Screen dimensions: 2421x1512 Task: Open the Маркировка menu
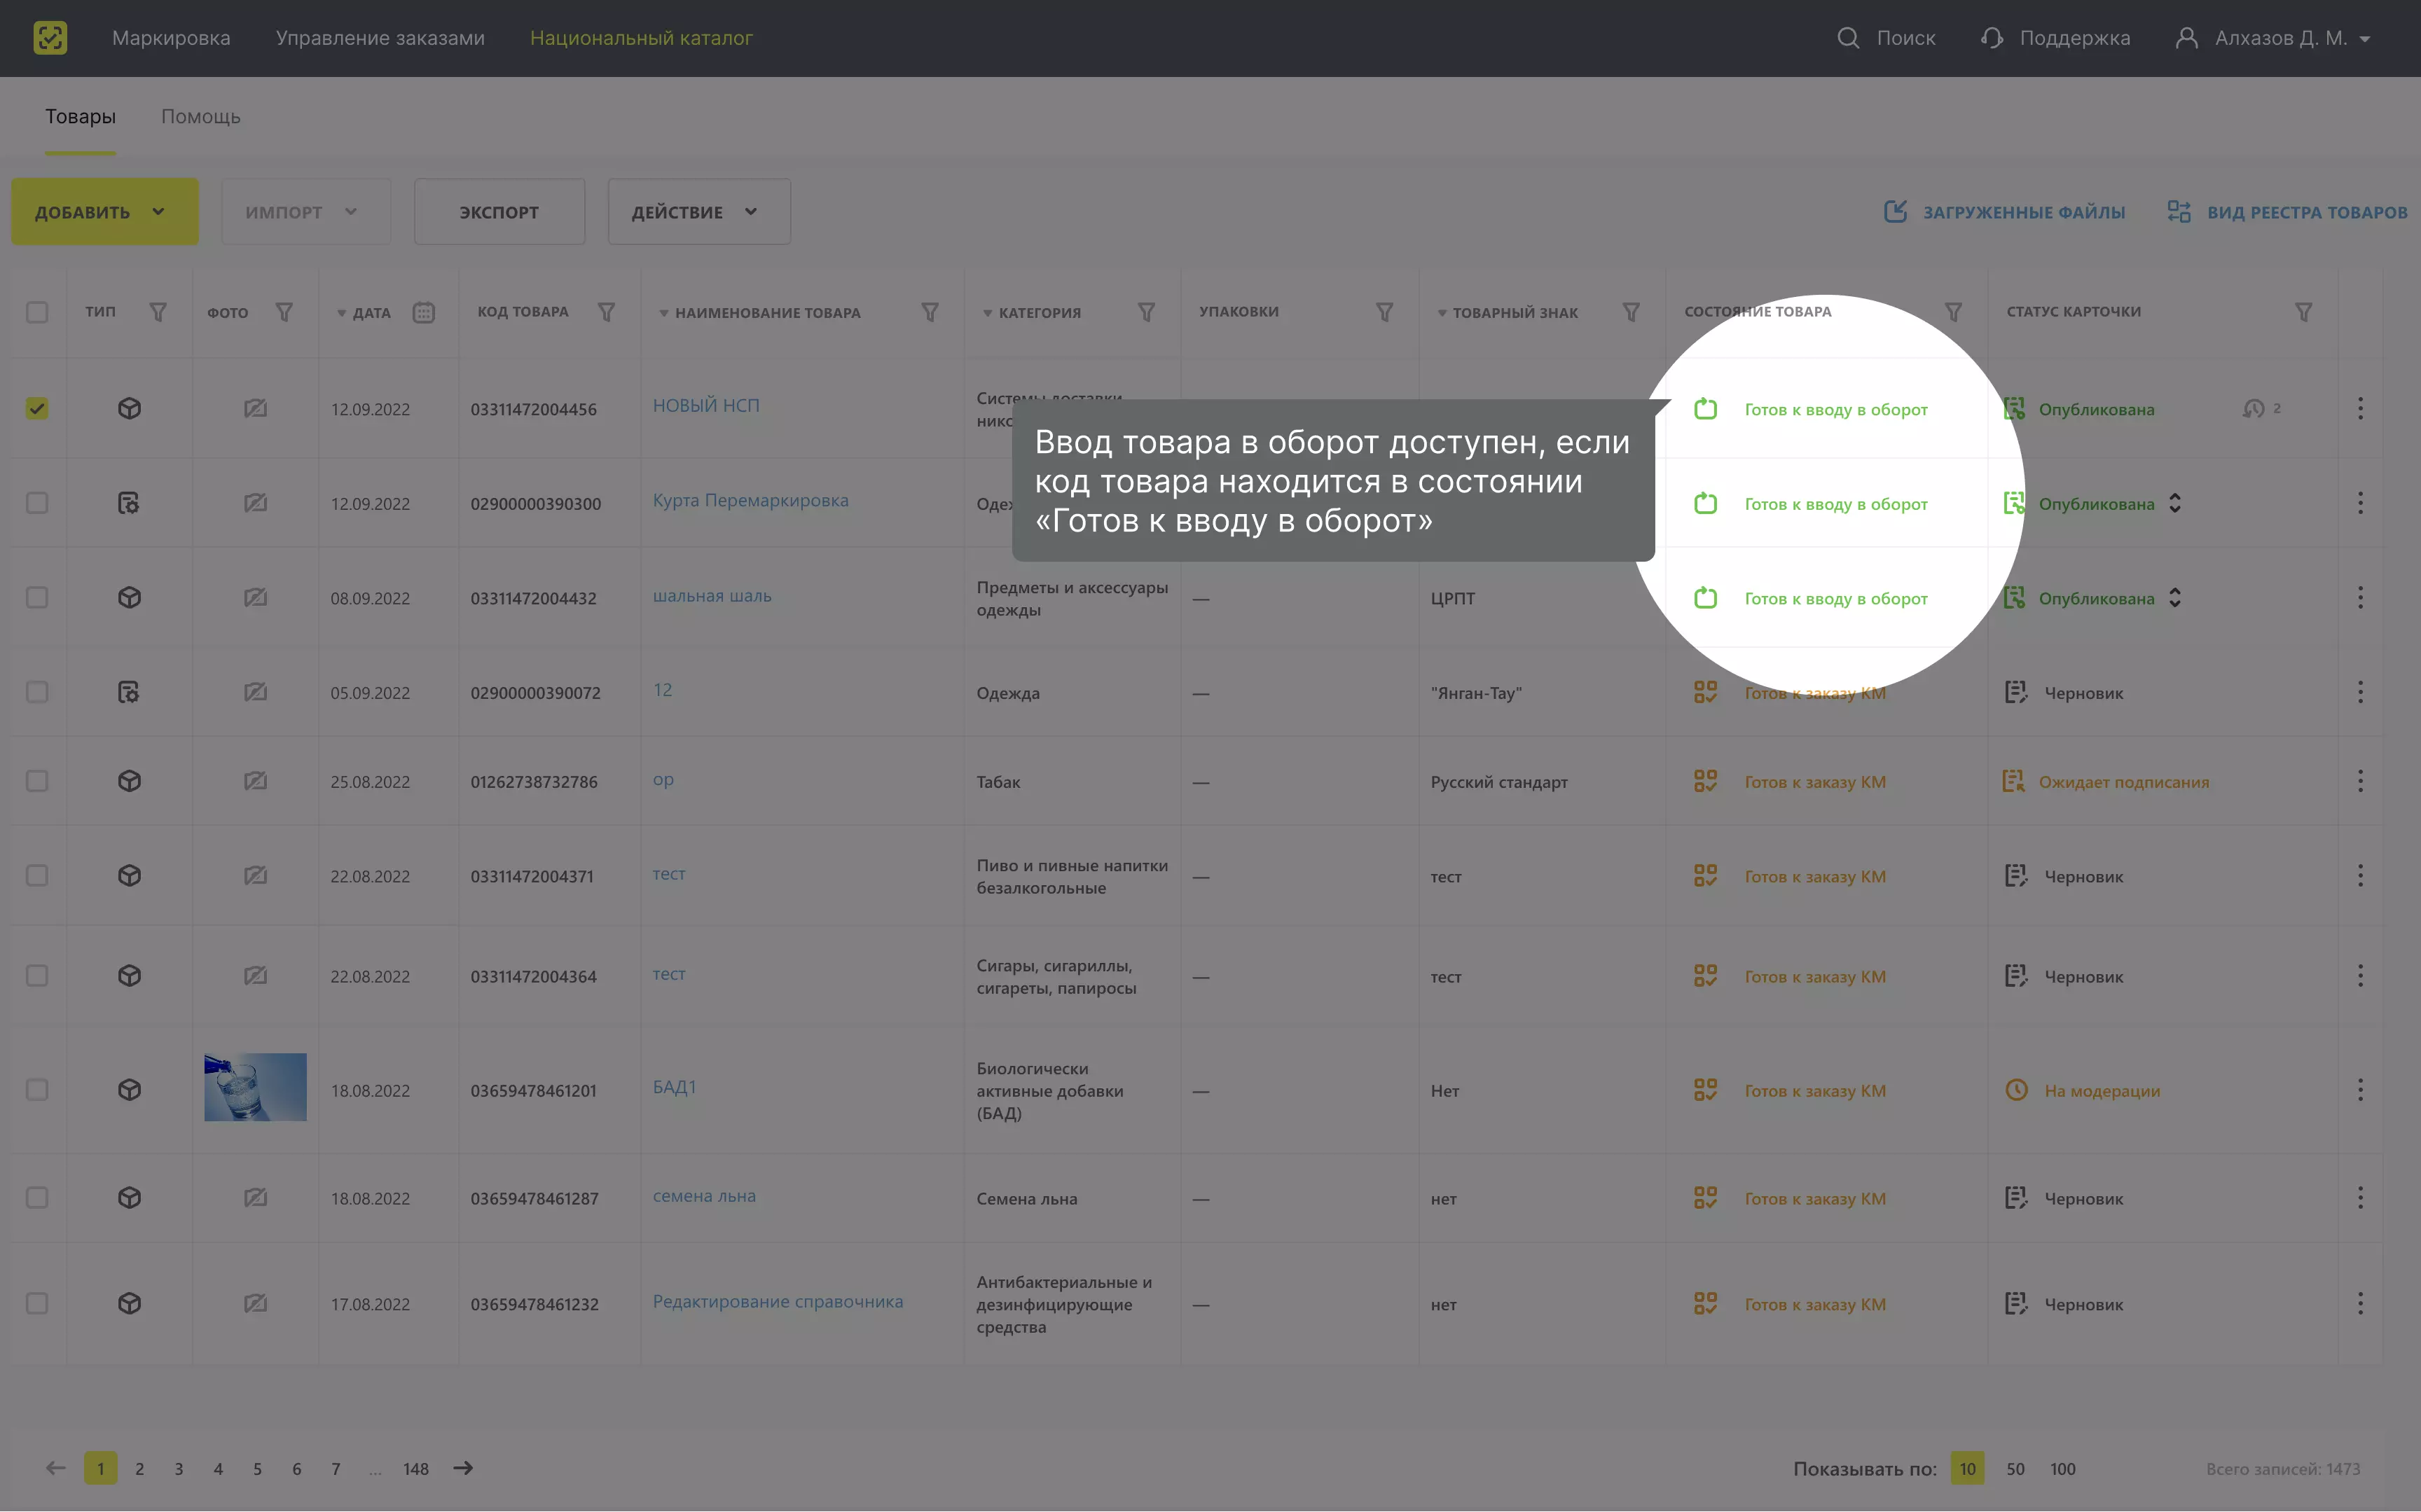[x=171, y=38]
